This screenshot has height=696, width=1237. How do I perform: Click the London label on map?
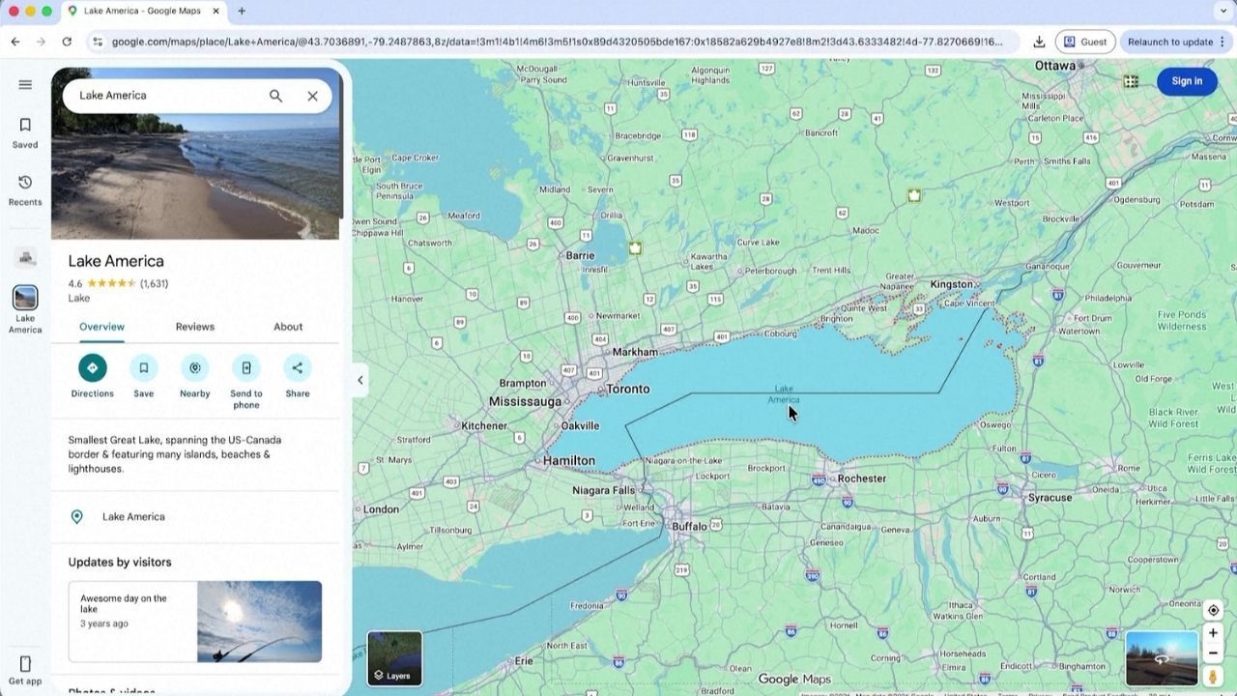tap(381, 509)
